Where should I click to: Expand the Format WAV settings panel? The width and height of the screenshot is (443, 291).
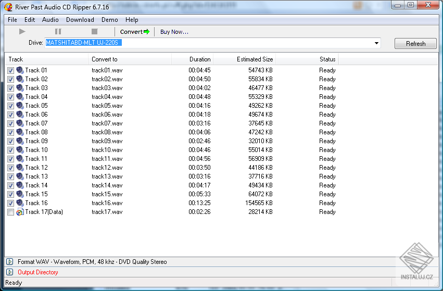pos(9,262)
